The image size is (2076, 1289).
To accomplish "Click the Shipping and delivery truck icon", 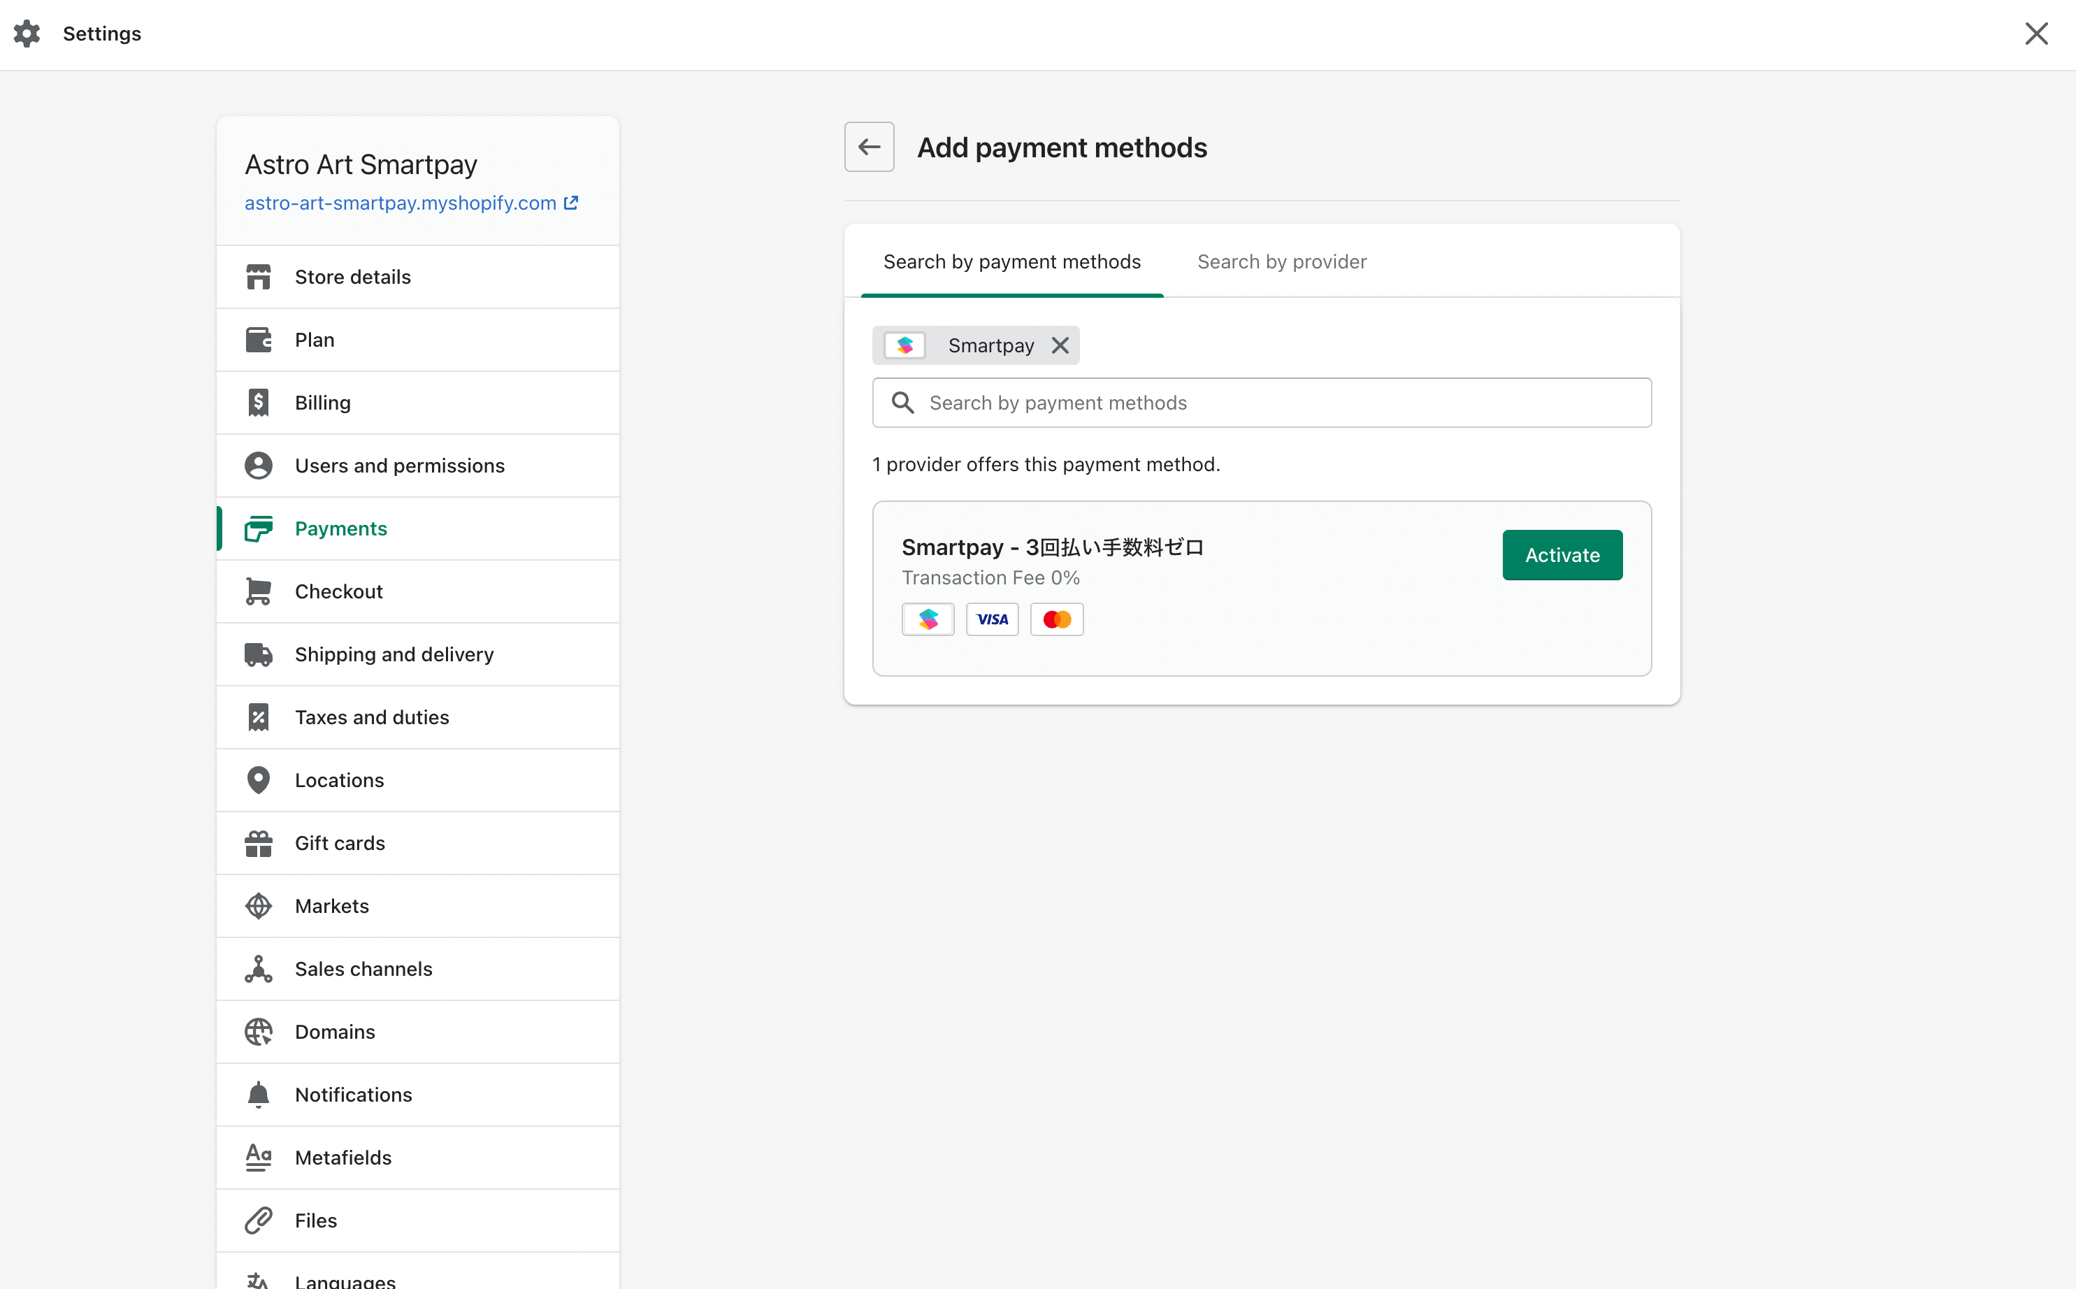I will point(258,655).
